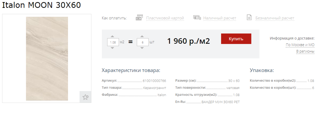Click ВАНДЕР МУН 30X60 РЕТ text
The image size is (318, 128).
(221, 102)
